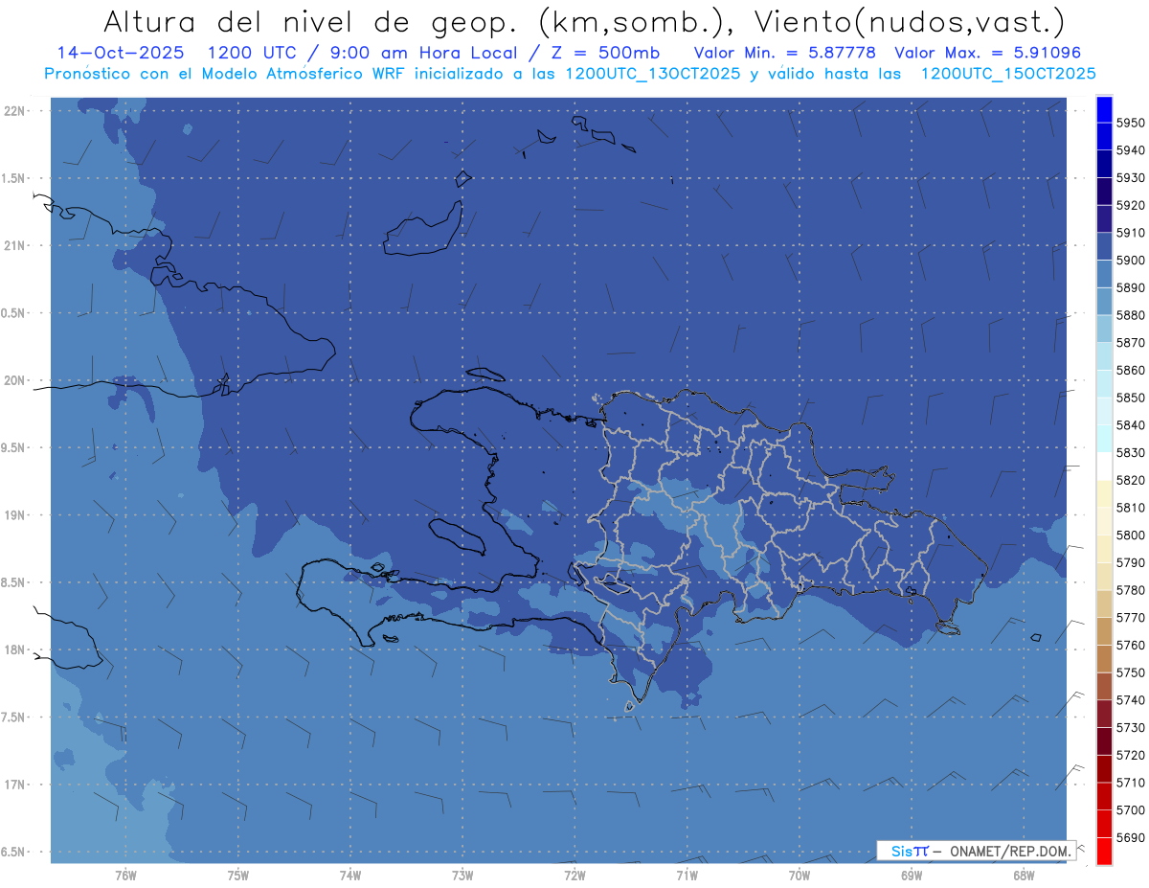The image size is (1149, 888).
Task: Click the 5760 colorbar value label
Action: pos(1131,645)
